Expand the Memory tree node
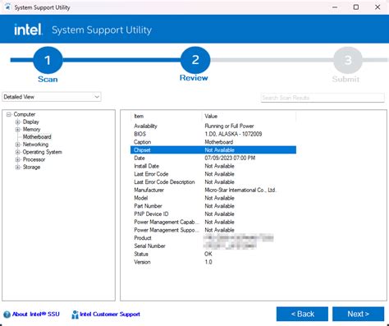 (18, 130)
